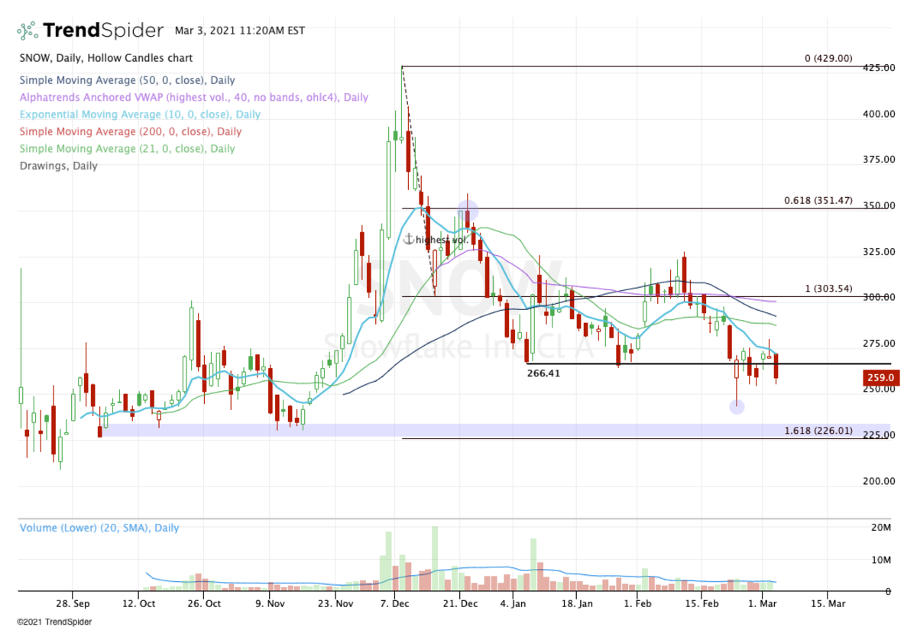The width and height of the screenshot is (917, 630).
Task: Click the highest vol. anchor text
Action: pos(442,240)
